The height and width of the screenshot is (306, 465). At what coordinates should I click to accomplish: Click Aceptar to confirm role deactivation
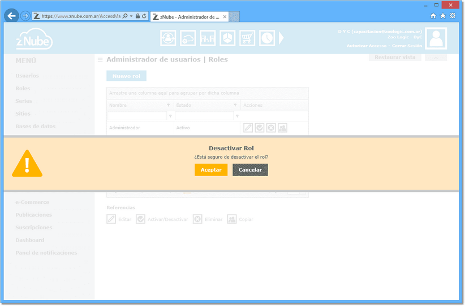click(211, 170)
